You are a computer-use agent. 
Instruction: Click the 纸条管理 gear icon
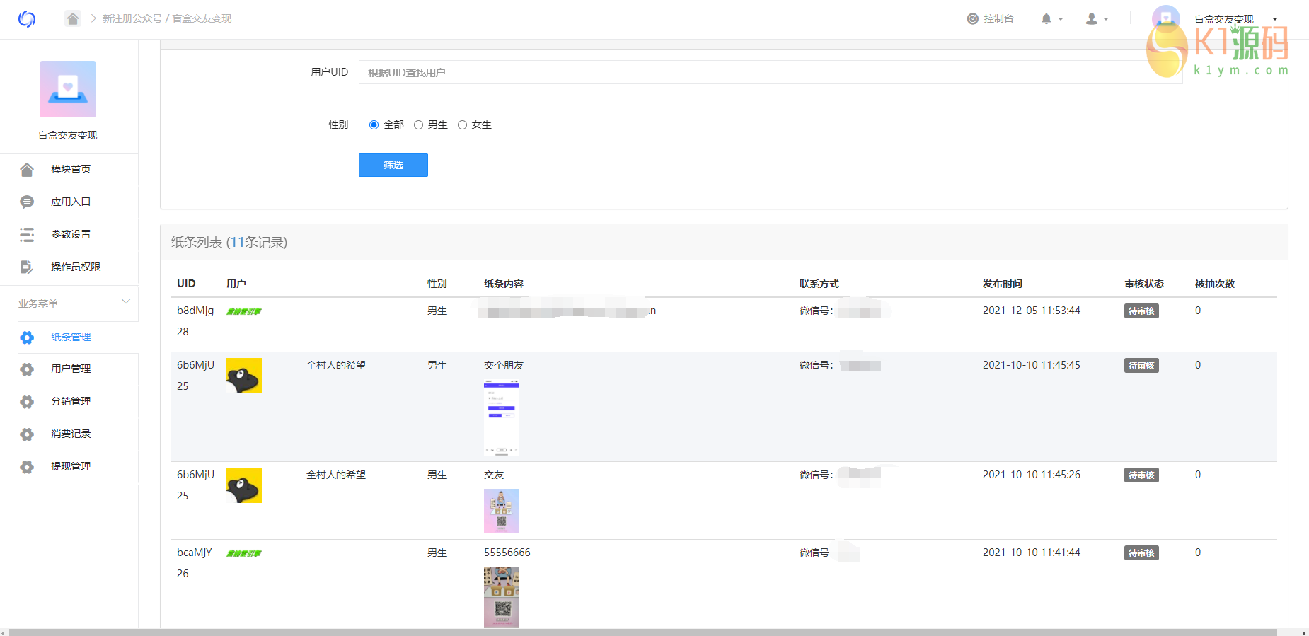(x=27, y=337)
